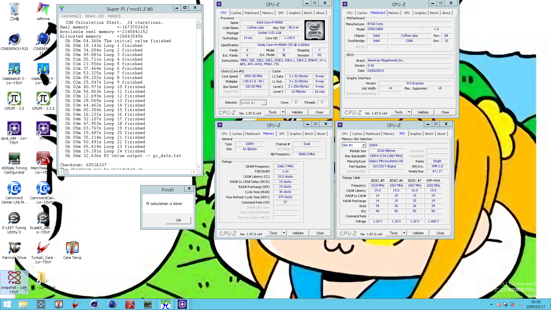The height and width of the screenshot is (310, 551).
Task: Switch to Bench tab in Memory window
Action: [x=309, y=134]
